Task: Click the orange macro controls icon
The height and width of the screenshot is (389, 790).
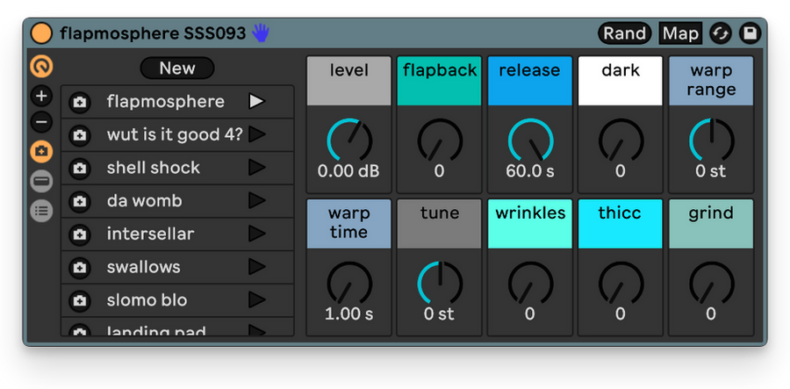Action: (x=41, y=66)
